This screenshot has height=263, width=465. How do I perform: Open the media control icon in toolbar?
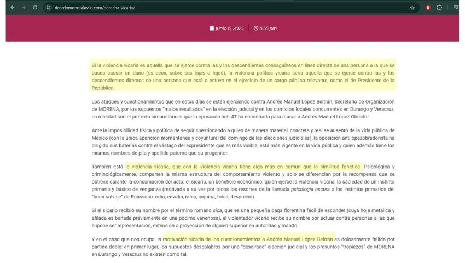click(455, 8)
